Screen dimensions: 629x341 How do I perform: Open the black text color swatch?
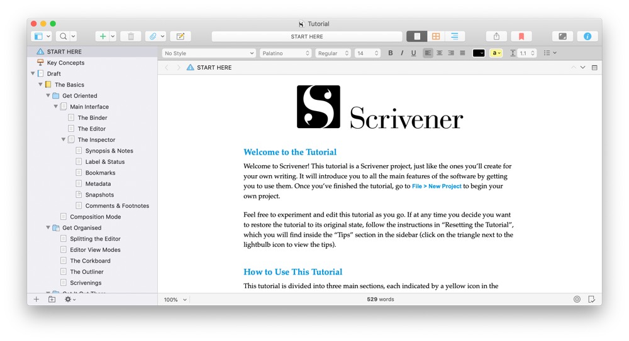pos(479,53)
